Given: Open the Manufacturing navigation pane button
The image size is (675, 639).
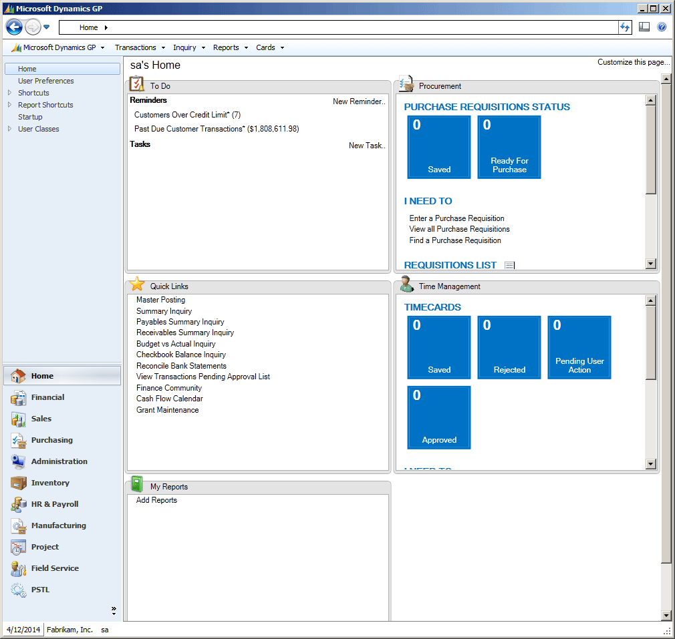Looking at the screenshot, I should (x=62, y=525).
